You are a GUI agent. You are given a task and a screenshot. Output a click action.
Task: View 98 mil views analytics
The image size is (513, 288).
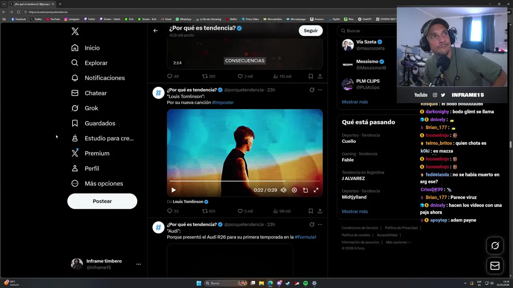tap(282, 211)
